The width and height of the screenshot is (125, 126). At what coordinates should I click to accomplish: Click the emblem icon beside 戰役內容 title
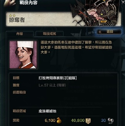[10, 3]
